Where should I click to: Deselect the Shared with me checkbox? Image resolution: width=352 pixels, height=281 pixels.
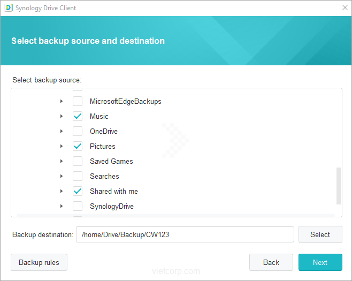click(x=78, y=191)
